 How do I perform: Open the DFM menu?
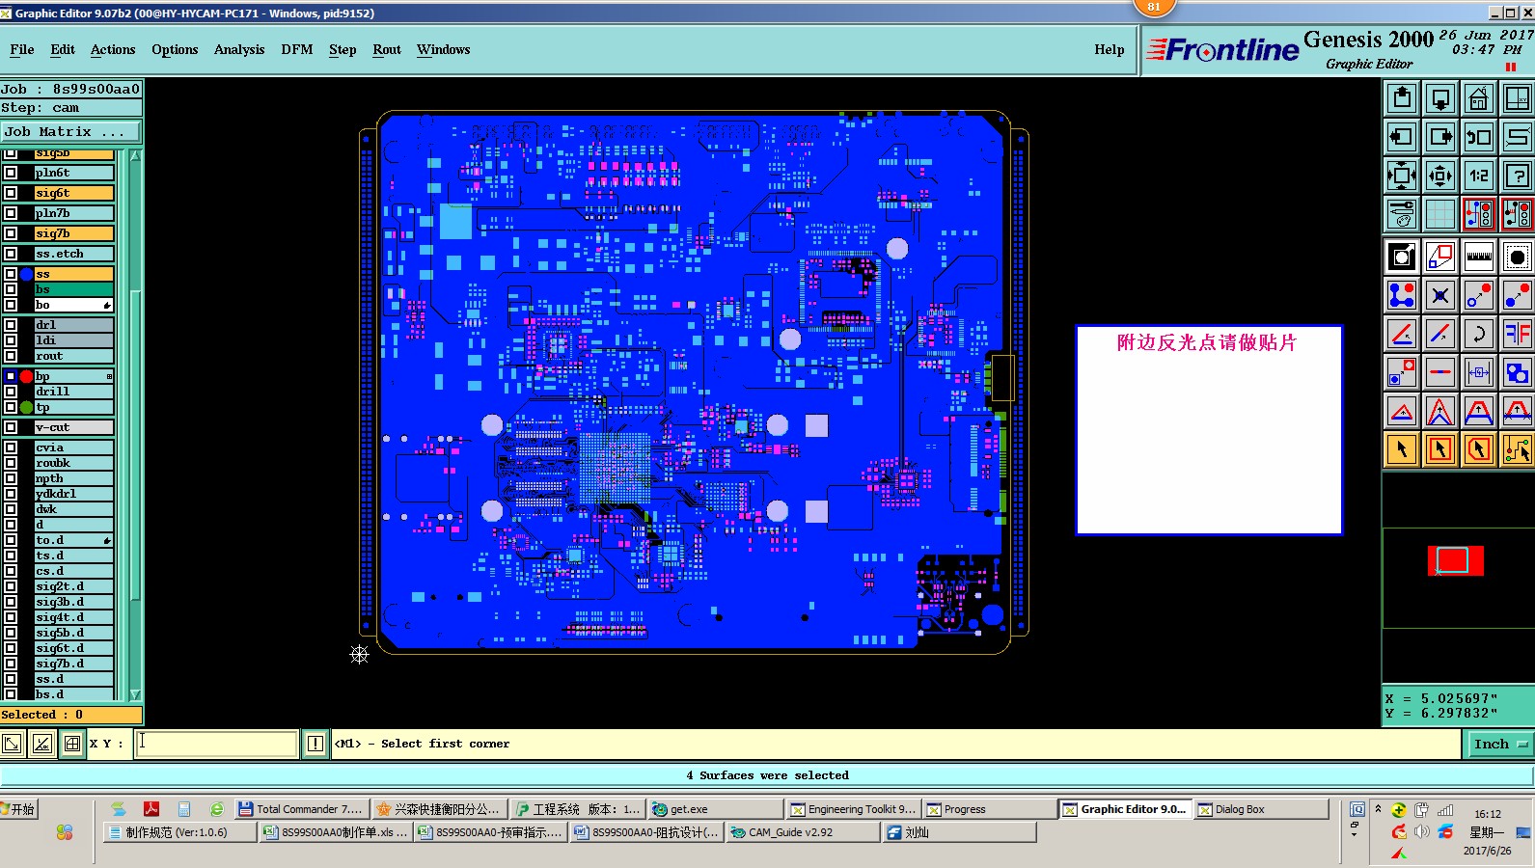tap(297, 50)
